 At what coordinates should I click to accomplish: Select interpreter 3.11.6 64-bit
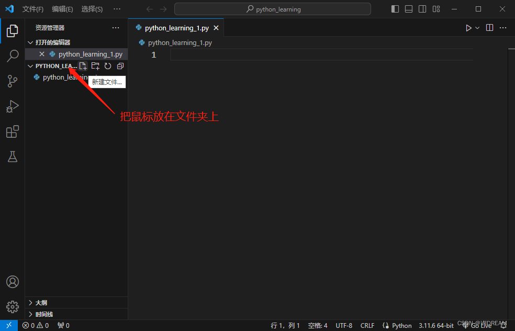436,325
